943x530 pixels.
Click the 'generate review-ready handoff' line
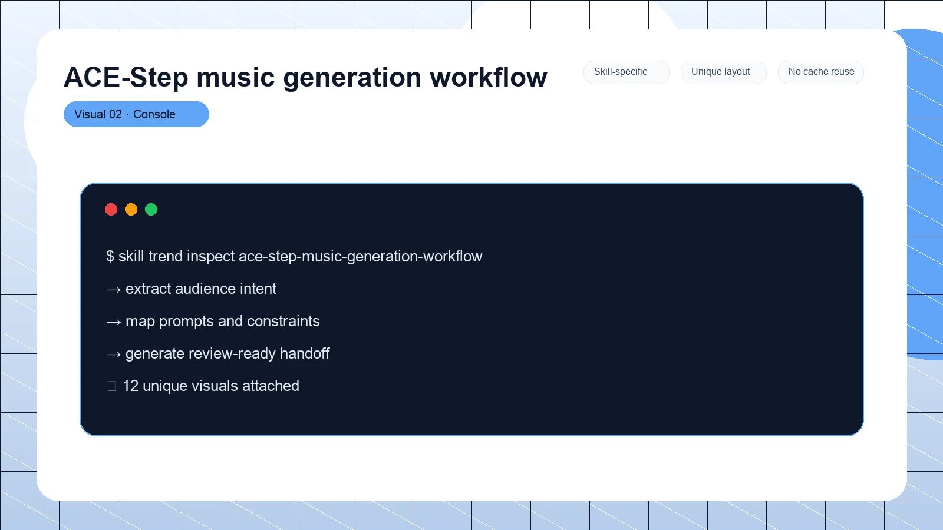[x=217, y=353]
